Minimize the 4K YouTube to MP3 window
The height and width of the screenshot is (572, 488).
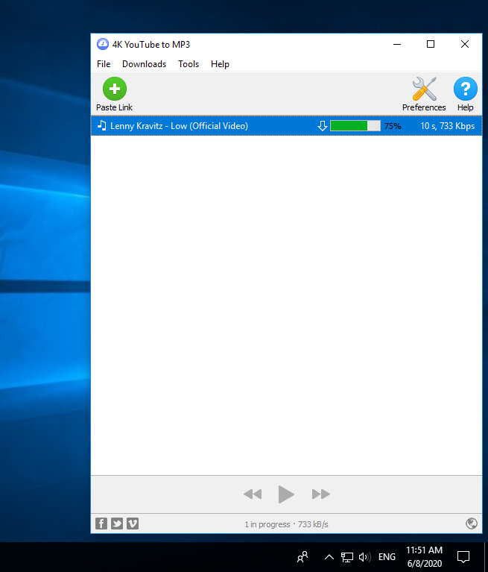pos(397,44)
